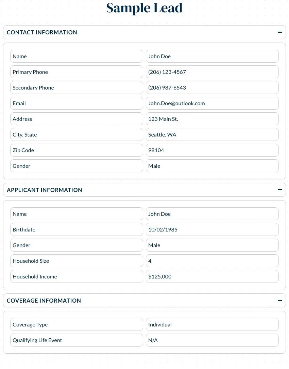This screenshot has width=289, height=369.
Task: Click the Coverage Type value Individual
Action: tap(212, 324)
